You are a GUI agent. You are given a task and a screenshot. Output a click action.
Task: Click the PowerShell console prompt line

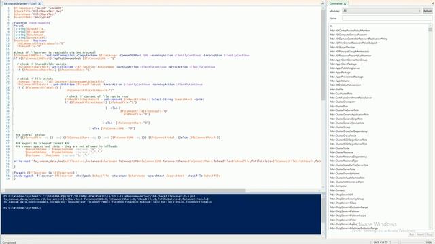pyautogui.click(x=23, y=208)
